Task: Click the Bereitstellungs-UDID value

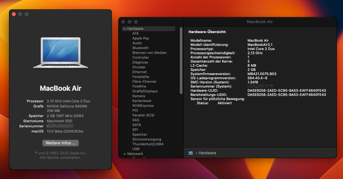Action: click(287, 95)
